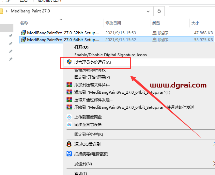The image size is (215, 175).
Task: Open 发送到(N) entry
Action: [83, 164]
